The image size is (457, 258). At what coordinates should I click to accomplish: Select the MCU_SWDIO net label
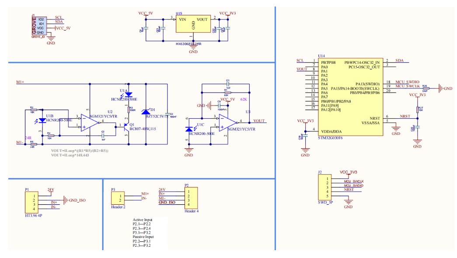pos(408,83)
